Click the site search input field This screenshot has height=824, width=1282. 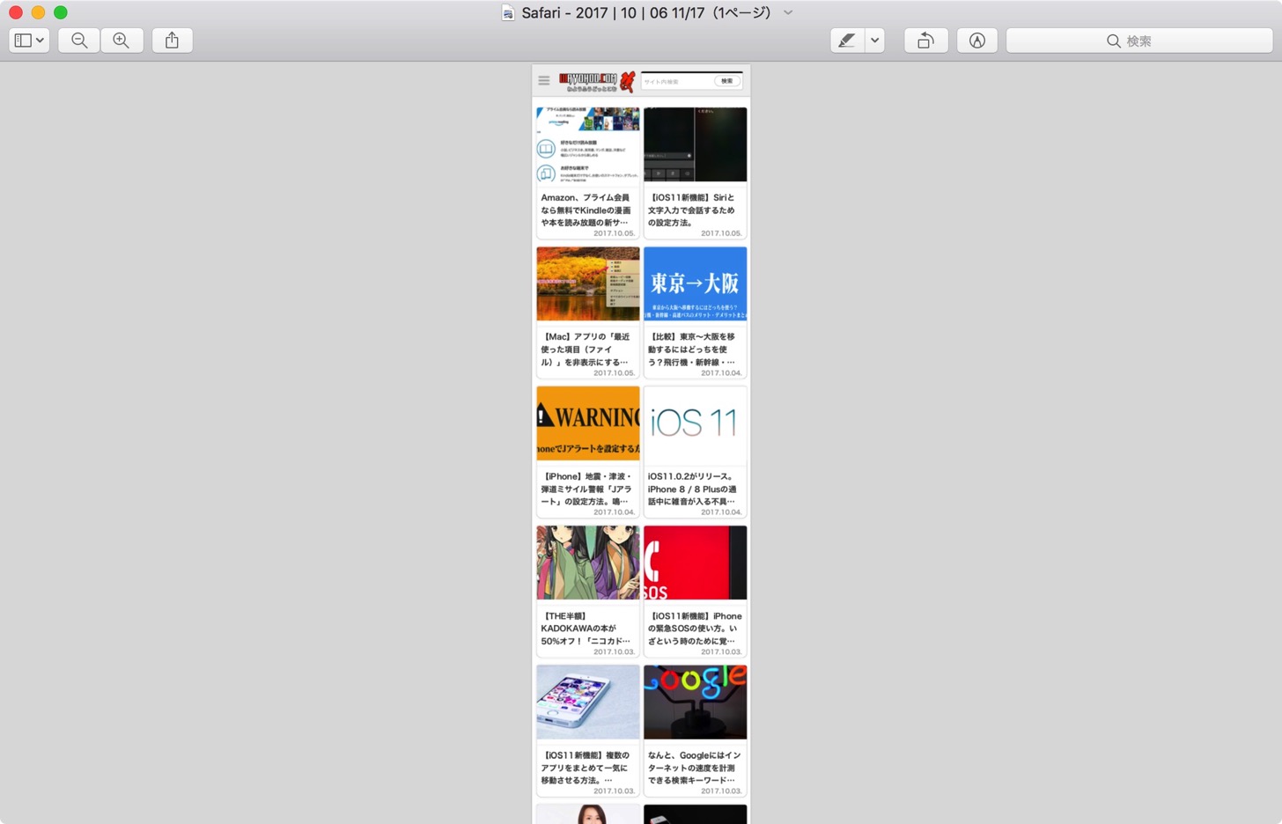tap(676, 81)
